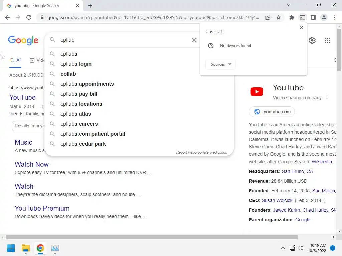Open the Windows Start menu
The height and width of the screenshot is (256, 342).
click(x=11, y=248)
